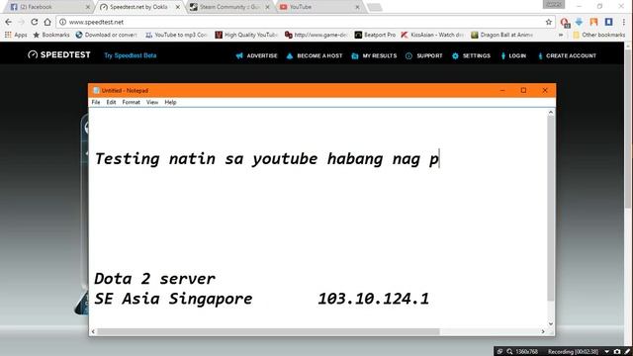Click the 'SE Asia Singapore' text
The width and height of the screenshot is (633, 356).
(x=173, y=299)
